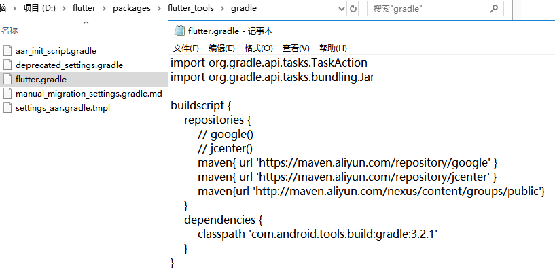Click the flutter.gradle file icon
This screenshot has width=555, height=278.
point(7,79)
